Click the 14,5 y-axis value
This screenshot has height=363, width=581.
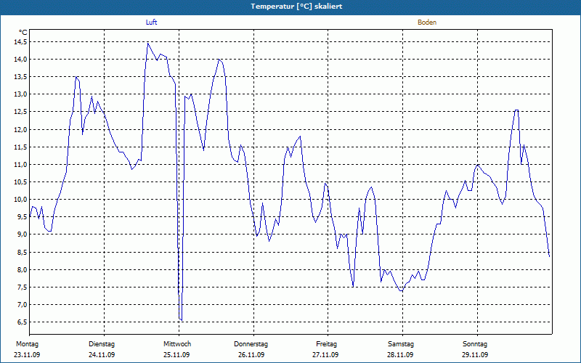(x=21, y=42)
